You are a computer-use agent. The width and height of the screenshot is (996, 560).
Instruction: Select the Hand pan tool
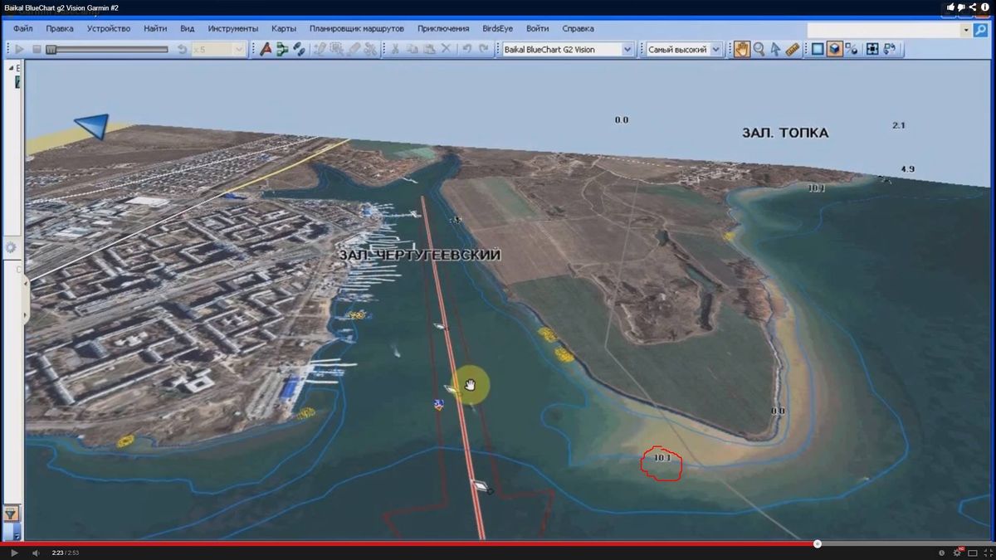[x=742, y=50]
